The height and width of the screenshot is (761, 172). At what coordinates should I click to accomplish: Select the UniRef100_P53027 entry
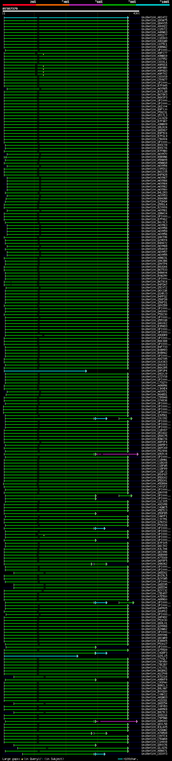[x=154, y=644]
